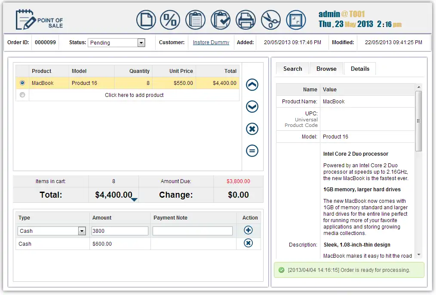Screen dimensions: 436x295
Task: Move selected product up with arrow icon
Action: 252,85
